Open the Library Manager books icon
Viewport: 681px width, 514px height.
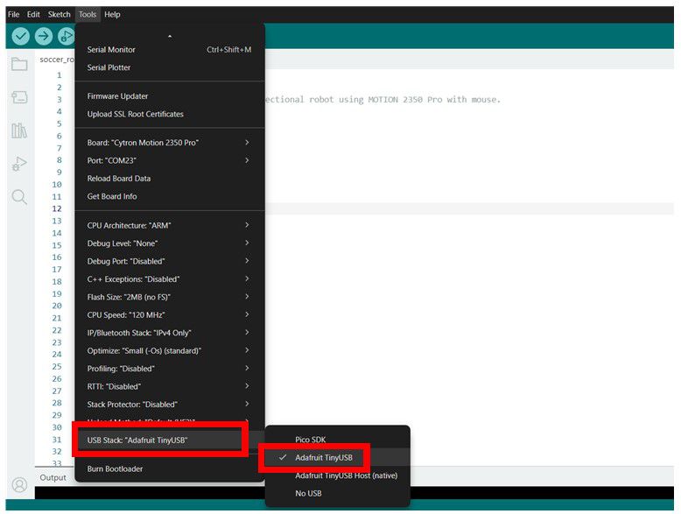19,130
